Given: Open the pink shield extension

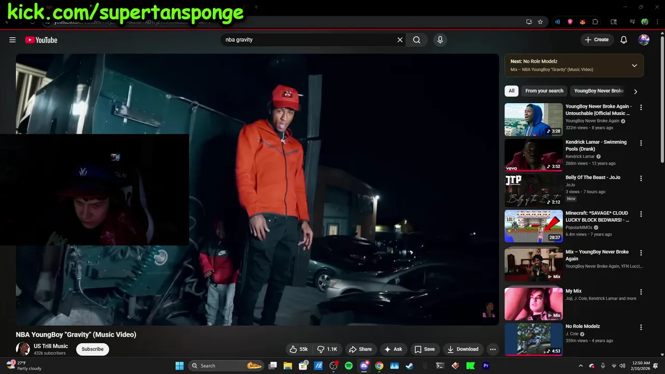Looking at the screenshot, I should (570, 22).
